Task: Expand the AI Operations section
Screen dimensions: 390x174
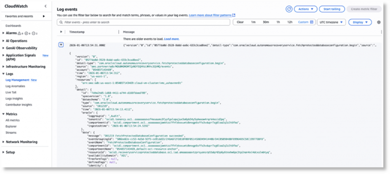Action: tap(3, 41)
